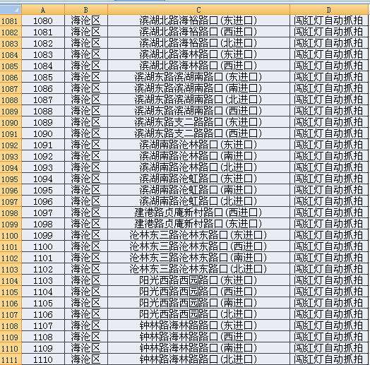
Task: Click cell 钟林路海林路路口(东进口)
Action: 198,325
